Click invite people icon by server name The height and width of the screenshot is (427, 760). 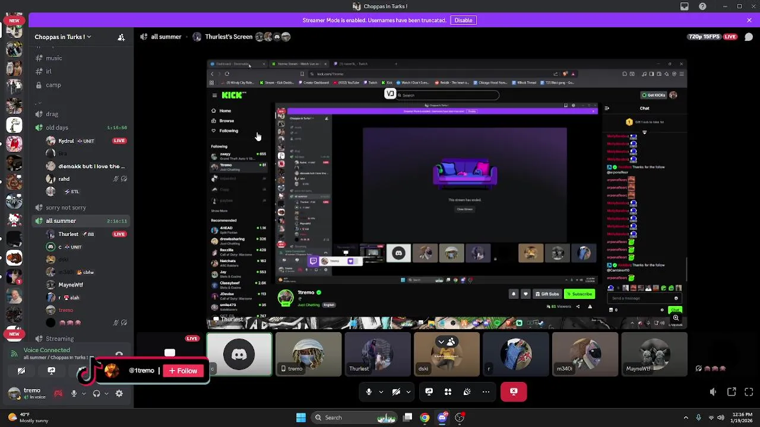coord(121,37)
